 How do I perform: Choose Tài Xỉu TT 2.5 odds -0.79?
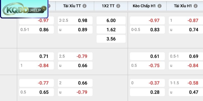coord(75,56)
